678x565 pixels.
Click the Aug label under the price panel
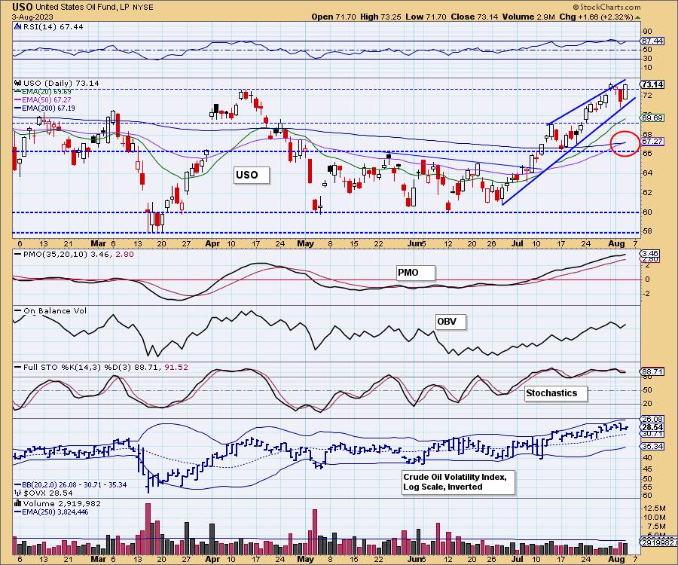click(x=616, y=243)
